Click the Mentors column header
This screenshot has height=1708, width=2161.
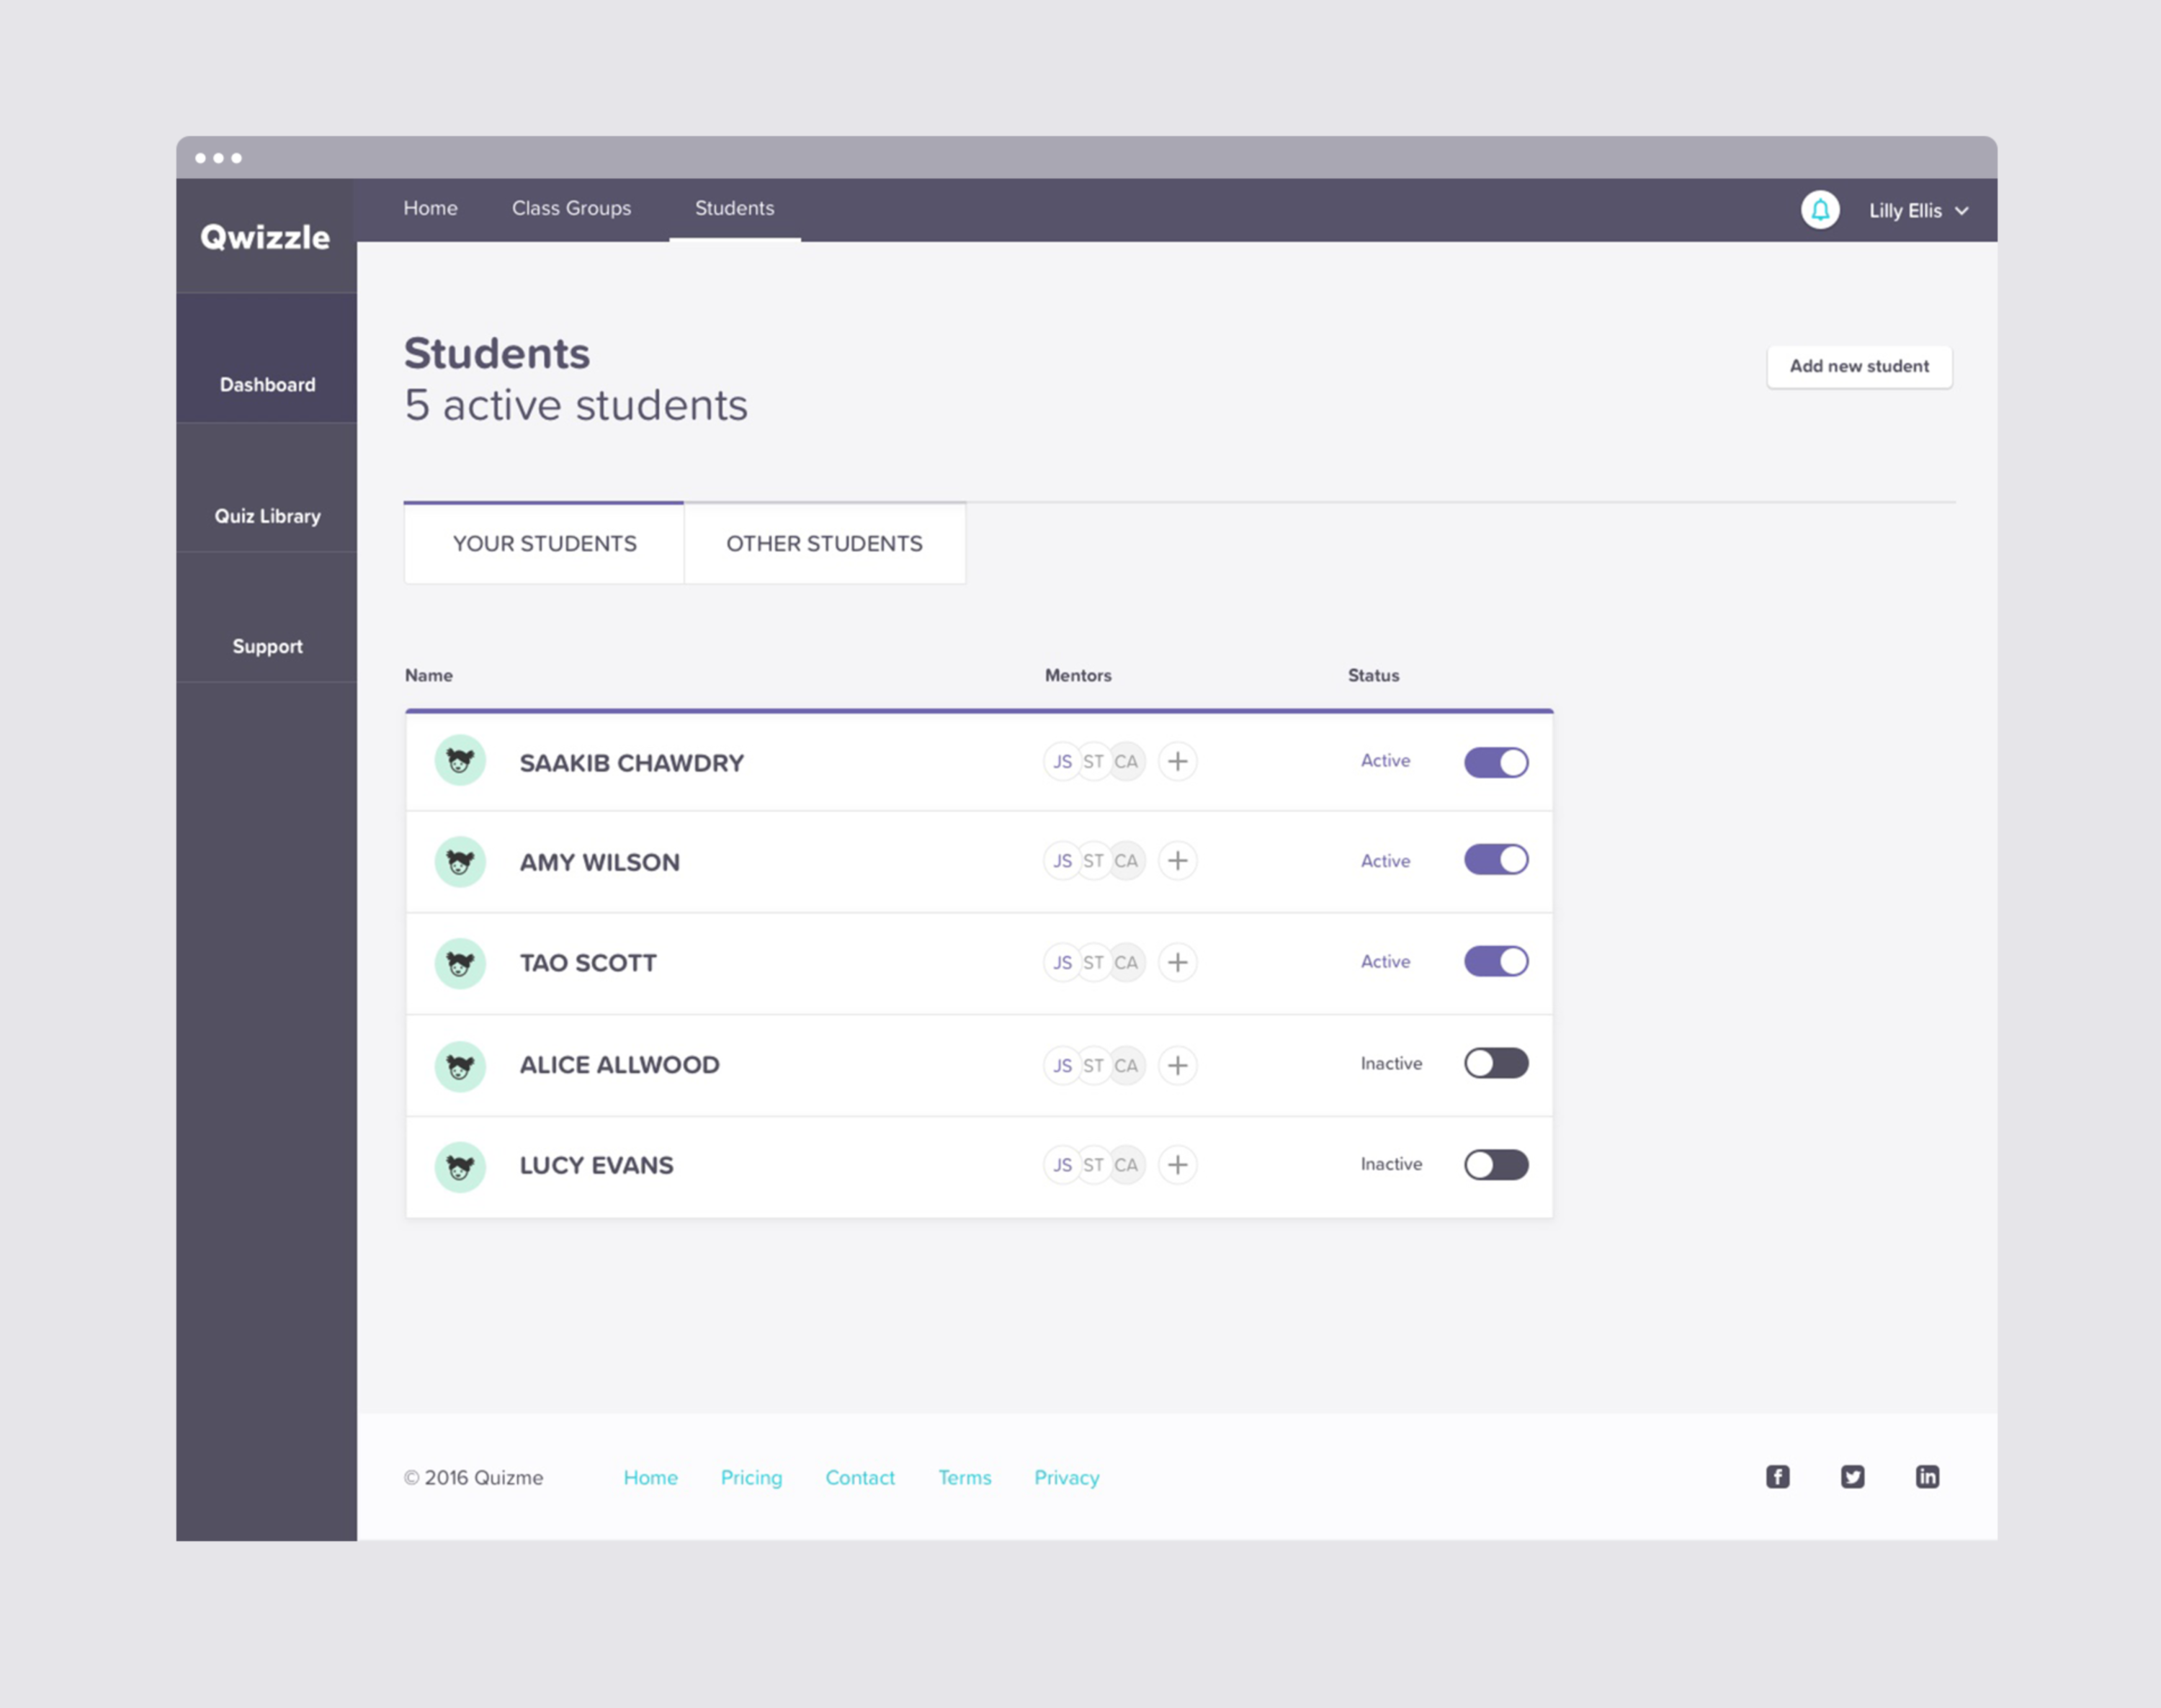(x=1078, y=675)
